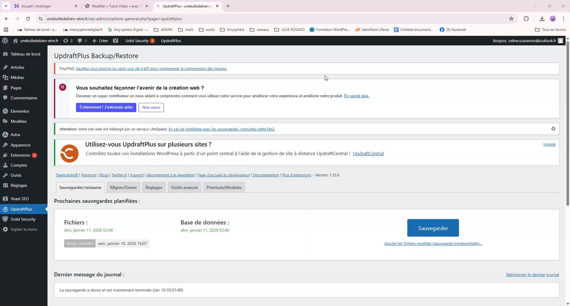Click the TinyPNG API key registration link
The width and height of the screenshot is (570, 306).
(x=151, y=68)
